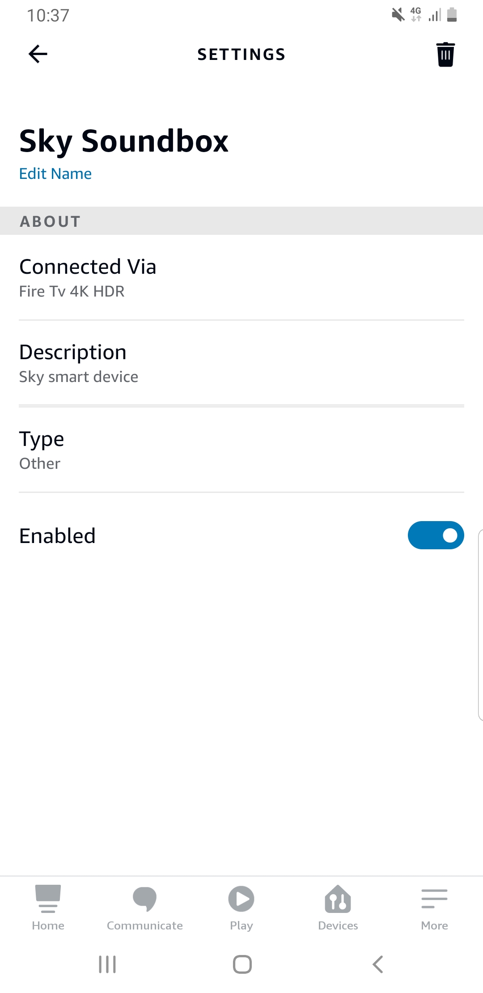Select the Description row
The height and width of the screenshot is (993, 483).
(x=241, y=363)
